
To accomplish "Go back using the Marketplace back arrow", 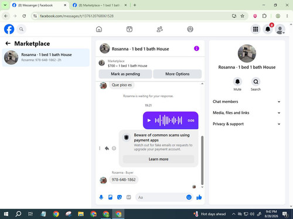I will tap(8, 43).
